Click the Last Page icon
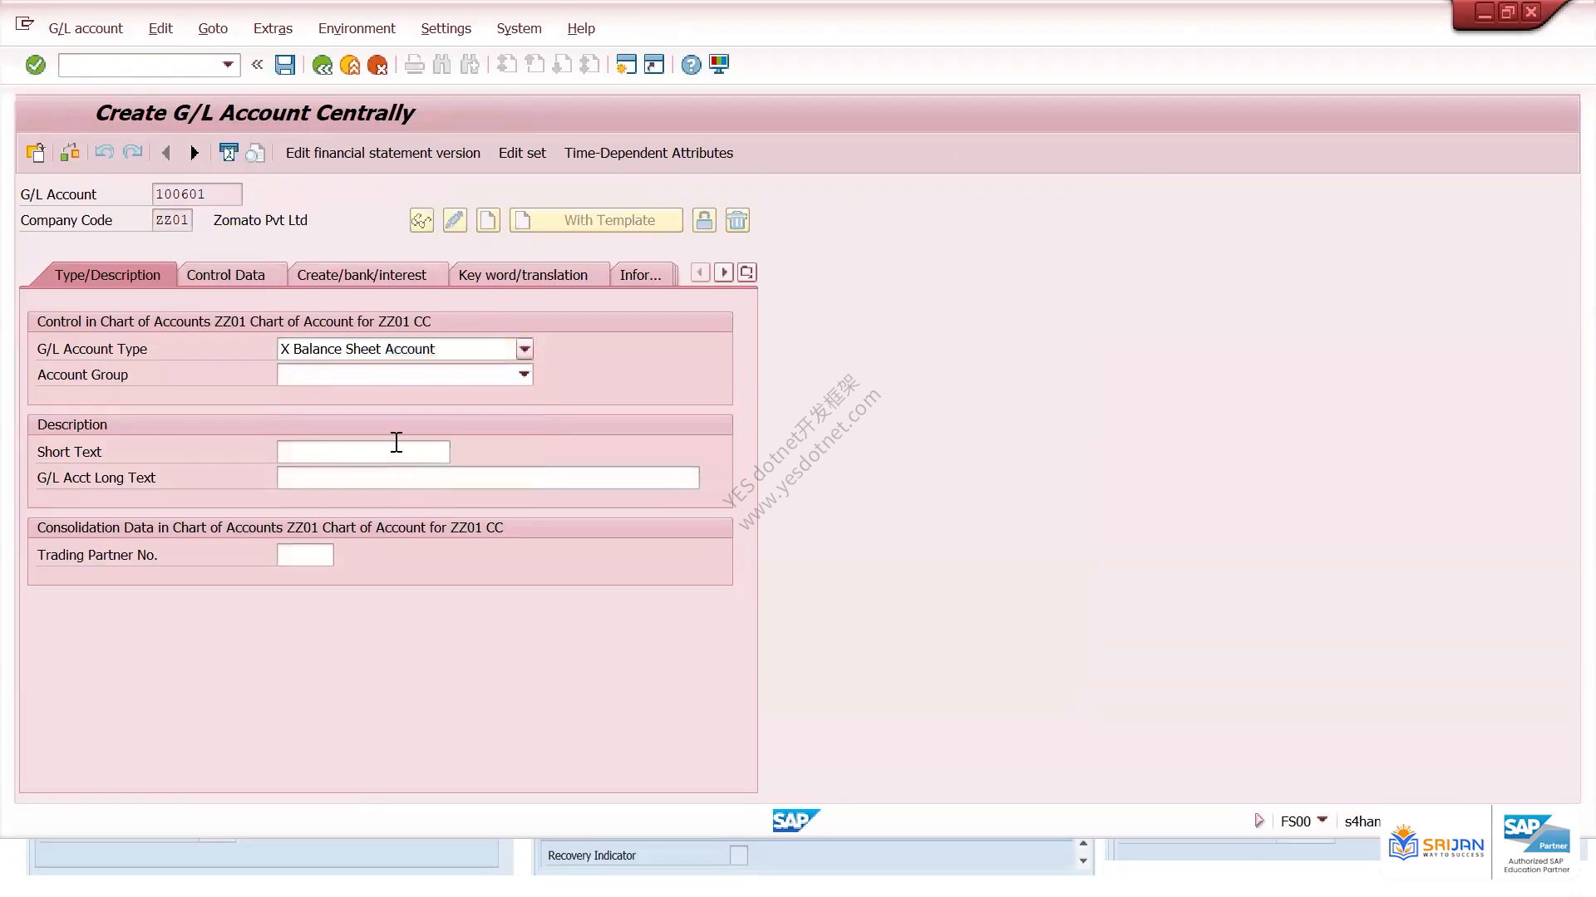Viewport: 1596px width, 897px height. point(589,65)
